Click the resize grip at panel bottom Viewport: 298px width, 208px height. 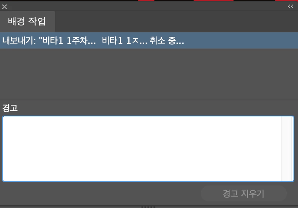point(148,207)
